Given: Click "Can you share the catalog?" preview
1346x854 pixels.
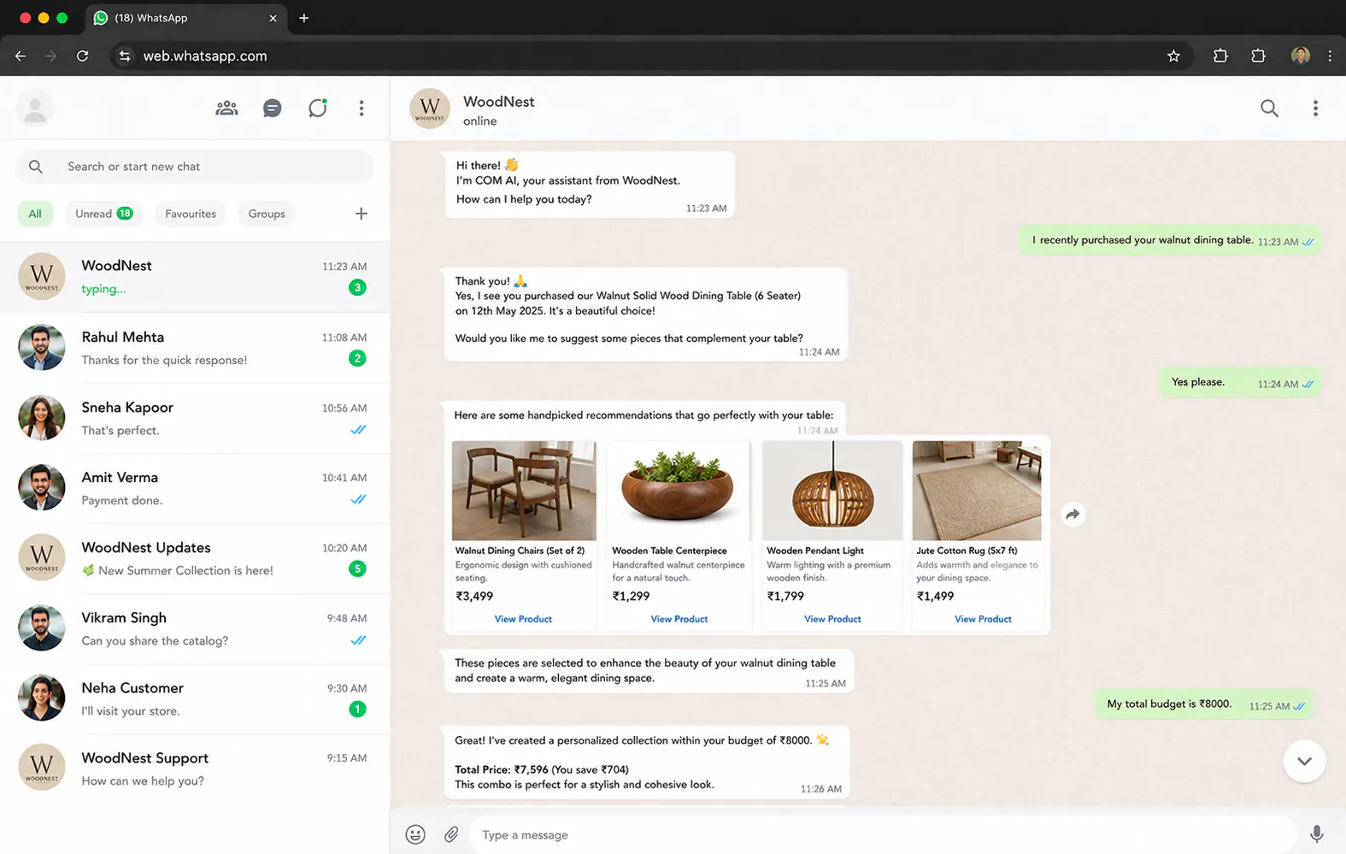Looking at the screenshot, I should point(155,640).
